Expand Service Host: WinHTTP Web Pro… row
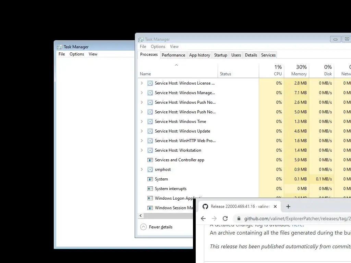The height and width of the screenshot is (263, 351). [142, 141]
